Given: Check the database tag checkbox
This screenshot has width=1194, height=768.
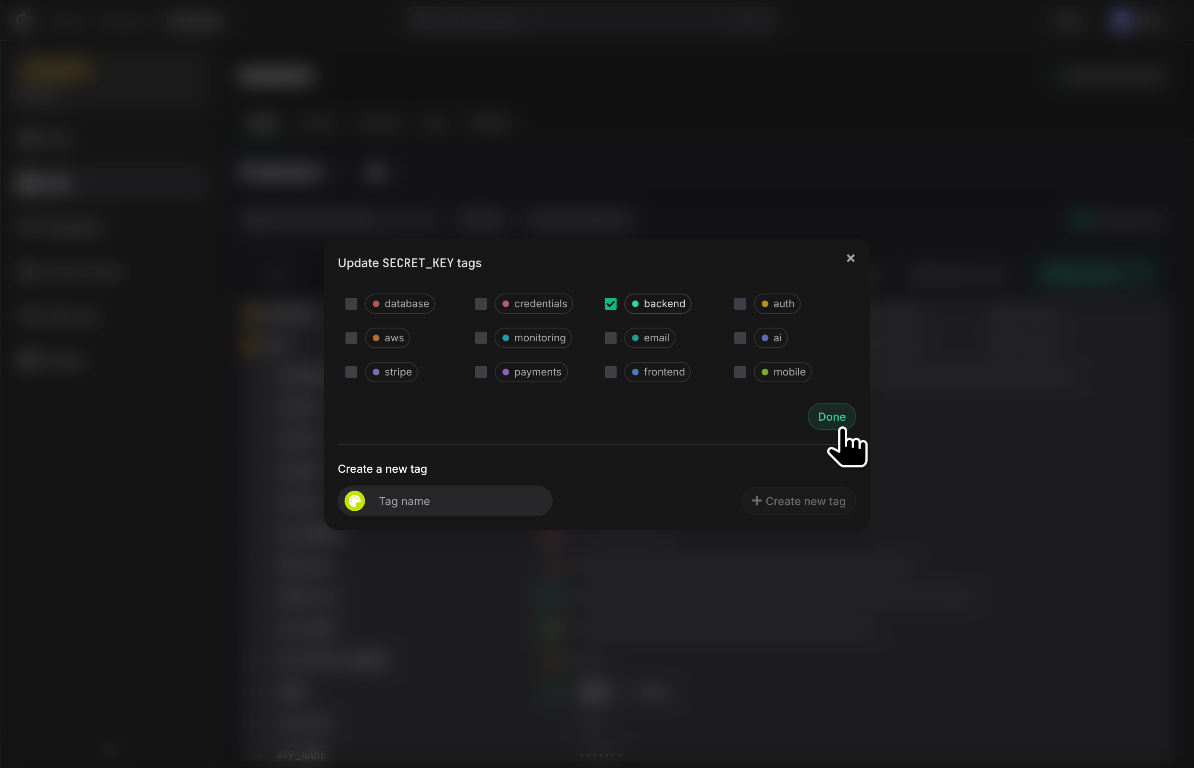Looking at the screenshot, I should point(351,304).
